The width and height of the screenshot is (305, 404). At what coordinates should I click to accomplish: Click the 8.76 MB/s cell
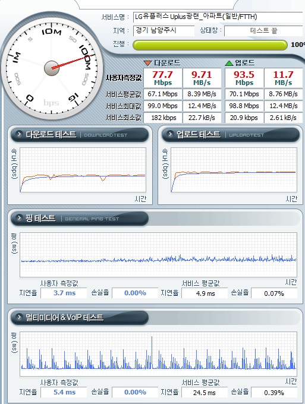(284, 94)
